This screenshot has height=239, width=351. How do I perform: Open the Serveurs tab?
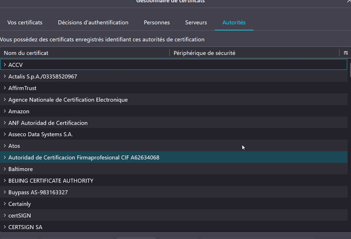click(x=196, y=22)
